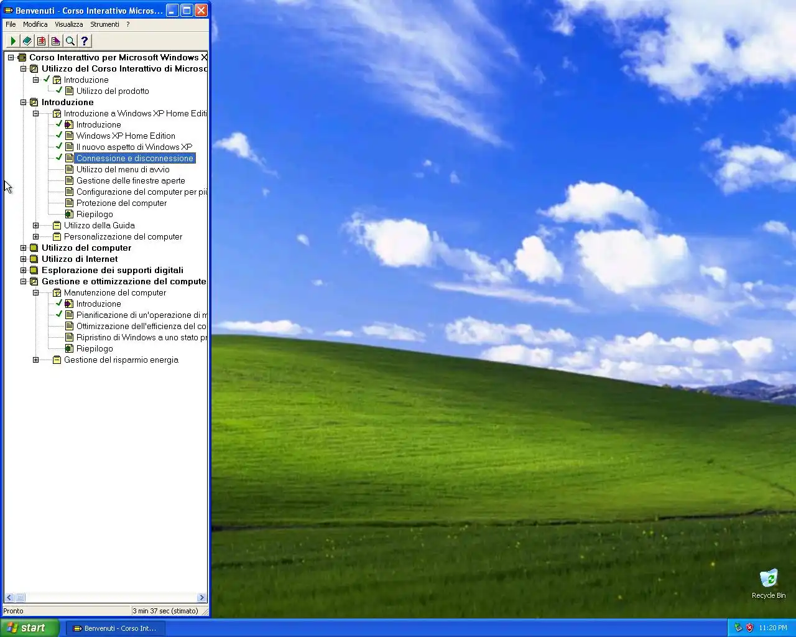Expand the Personalizzazione del computer node
This screenshot has width=796, height=637.
click(35, 236)
